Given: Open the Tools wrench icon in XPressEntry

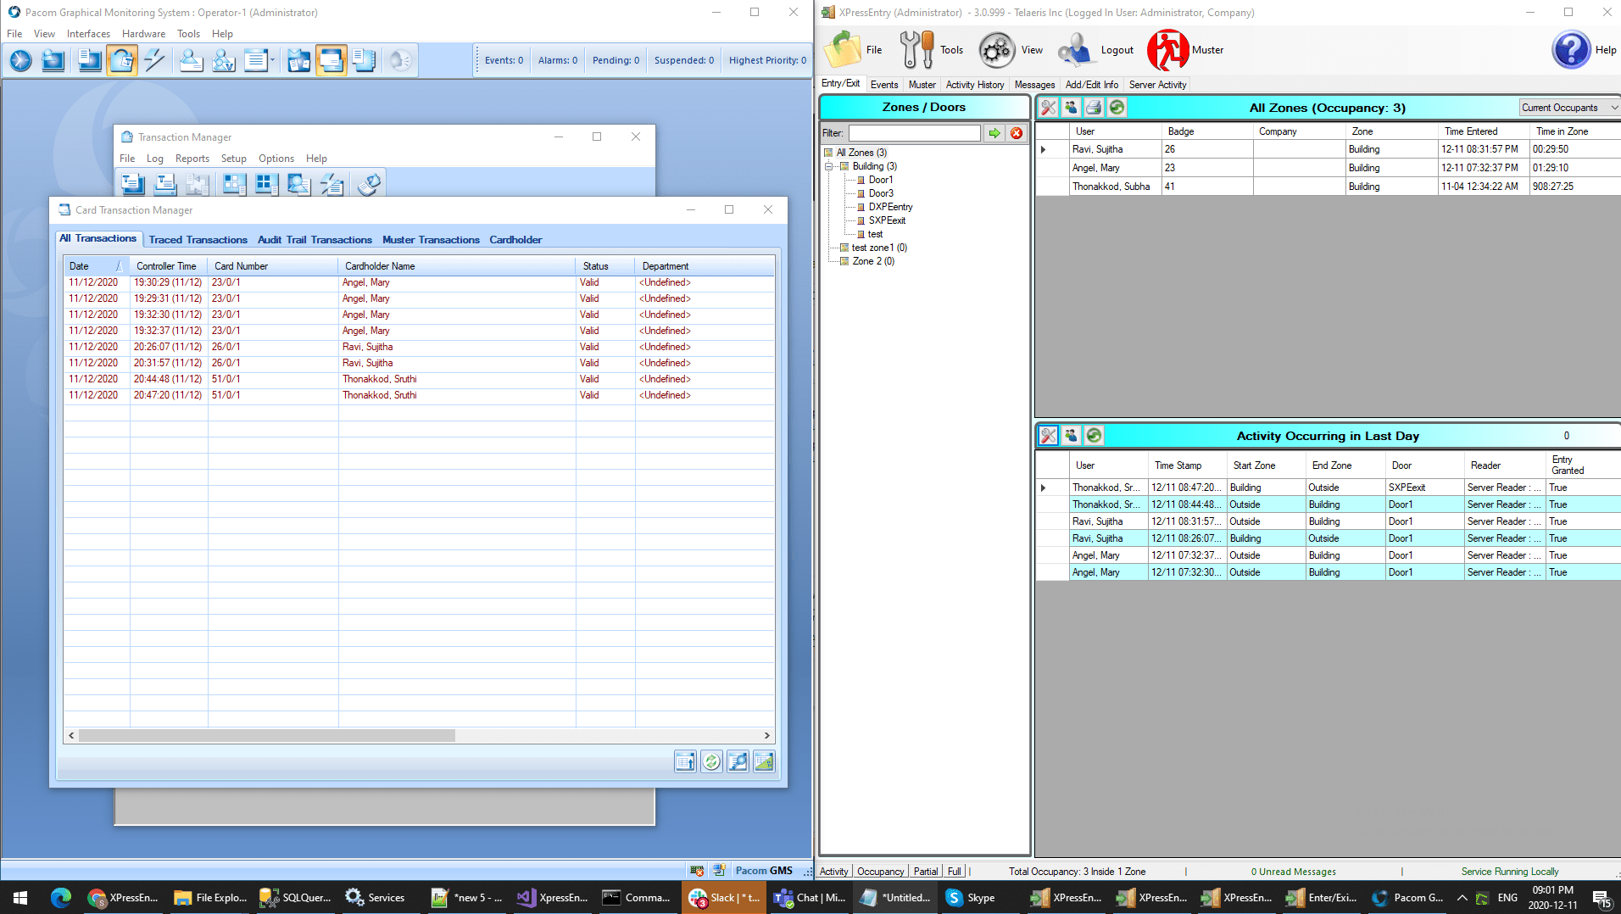Looking at the screenshot, I should coord(916,50).
